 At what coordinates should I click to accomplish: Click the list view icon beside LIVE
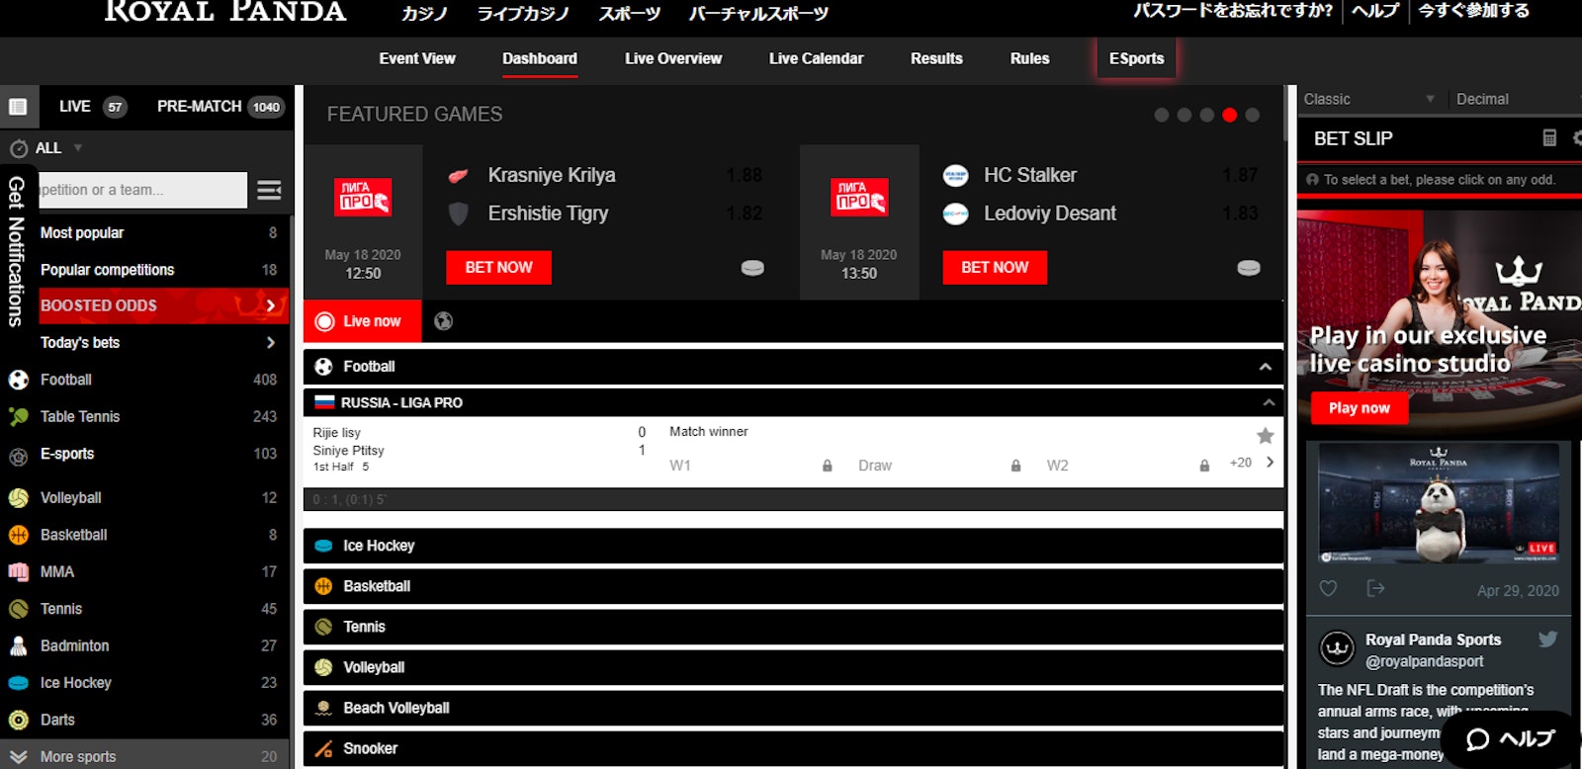(18, 107)
